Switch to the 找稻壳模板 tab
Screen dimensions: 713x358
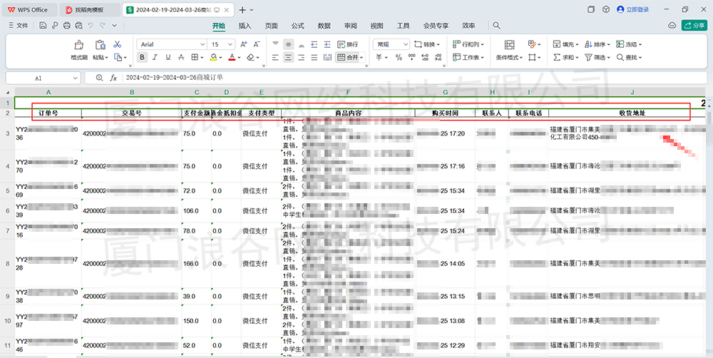click(x=90, y=9)
